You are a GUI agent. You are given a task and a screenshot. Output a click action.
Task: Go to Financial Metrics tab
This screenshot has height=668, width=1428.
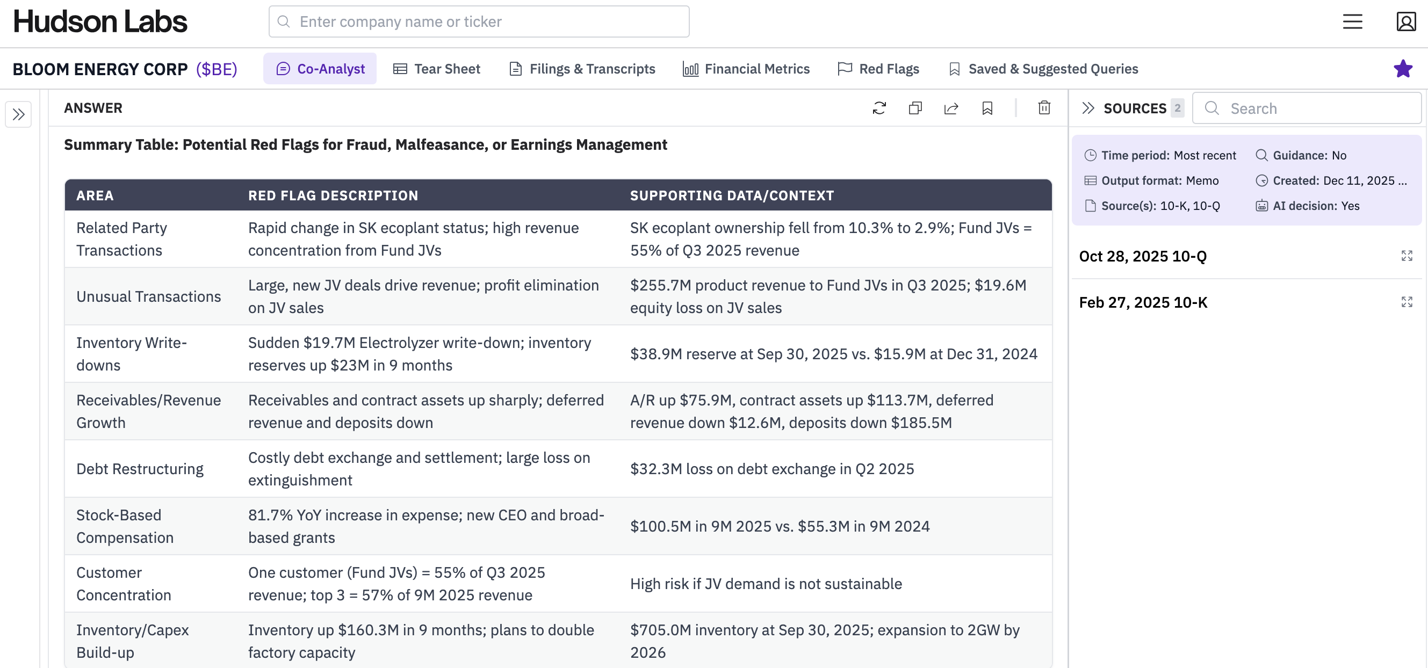(746, 69)
